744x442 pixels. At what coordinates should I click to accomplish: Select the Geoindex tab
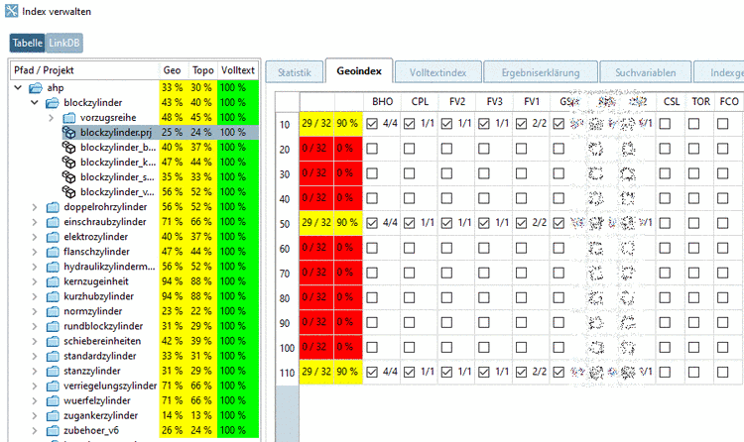click(x=359, y=70)
